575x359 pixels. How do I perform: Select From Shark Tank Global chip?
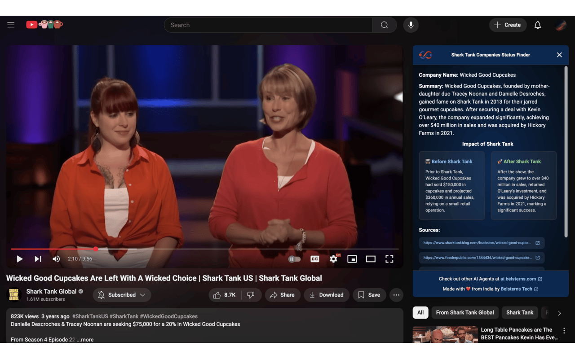click(x=465, y=313)
